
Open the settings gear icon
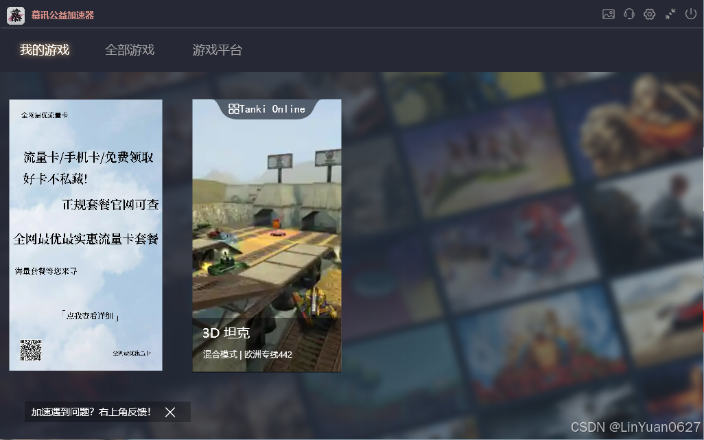tap(649, 14)
